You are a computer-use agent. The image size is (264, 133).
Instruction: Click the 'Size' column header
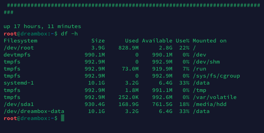coord(98,41)
